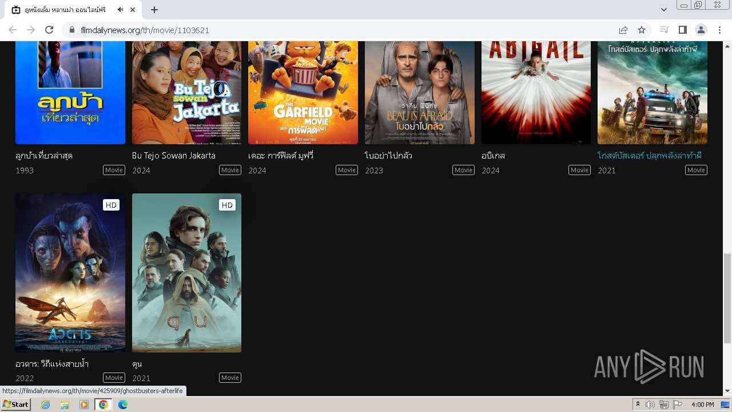The height and width of the screenshot is (412, 732).
Task: Open Beau Is Afraid poster
Action: coord(420,93)
